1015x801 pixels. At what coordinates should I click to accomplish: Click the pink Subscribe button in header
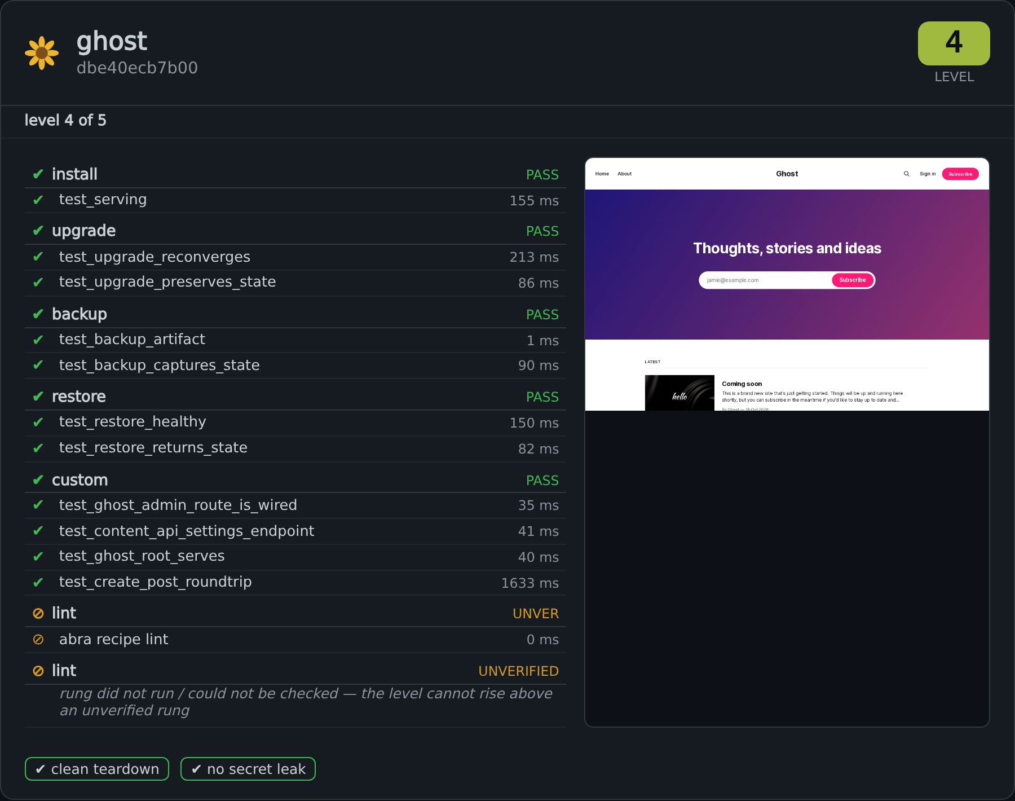pyautogui.click(x=960, y=174)
